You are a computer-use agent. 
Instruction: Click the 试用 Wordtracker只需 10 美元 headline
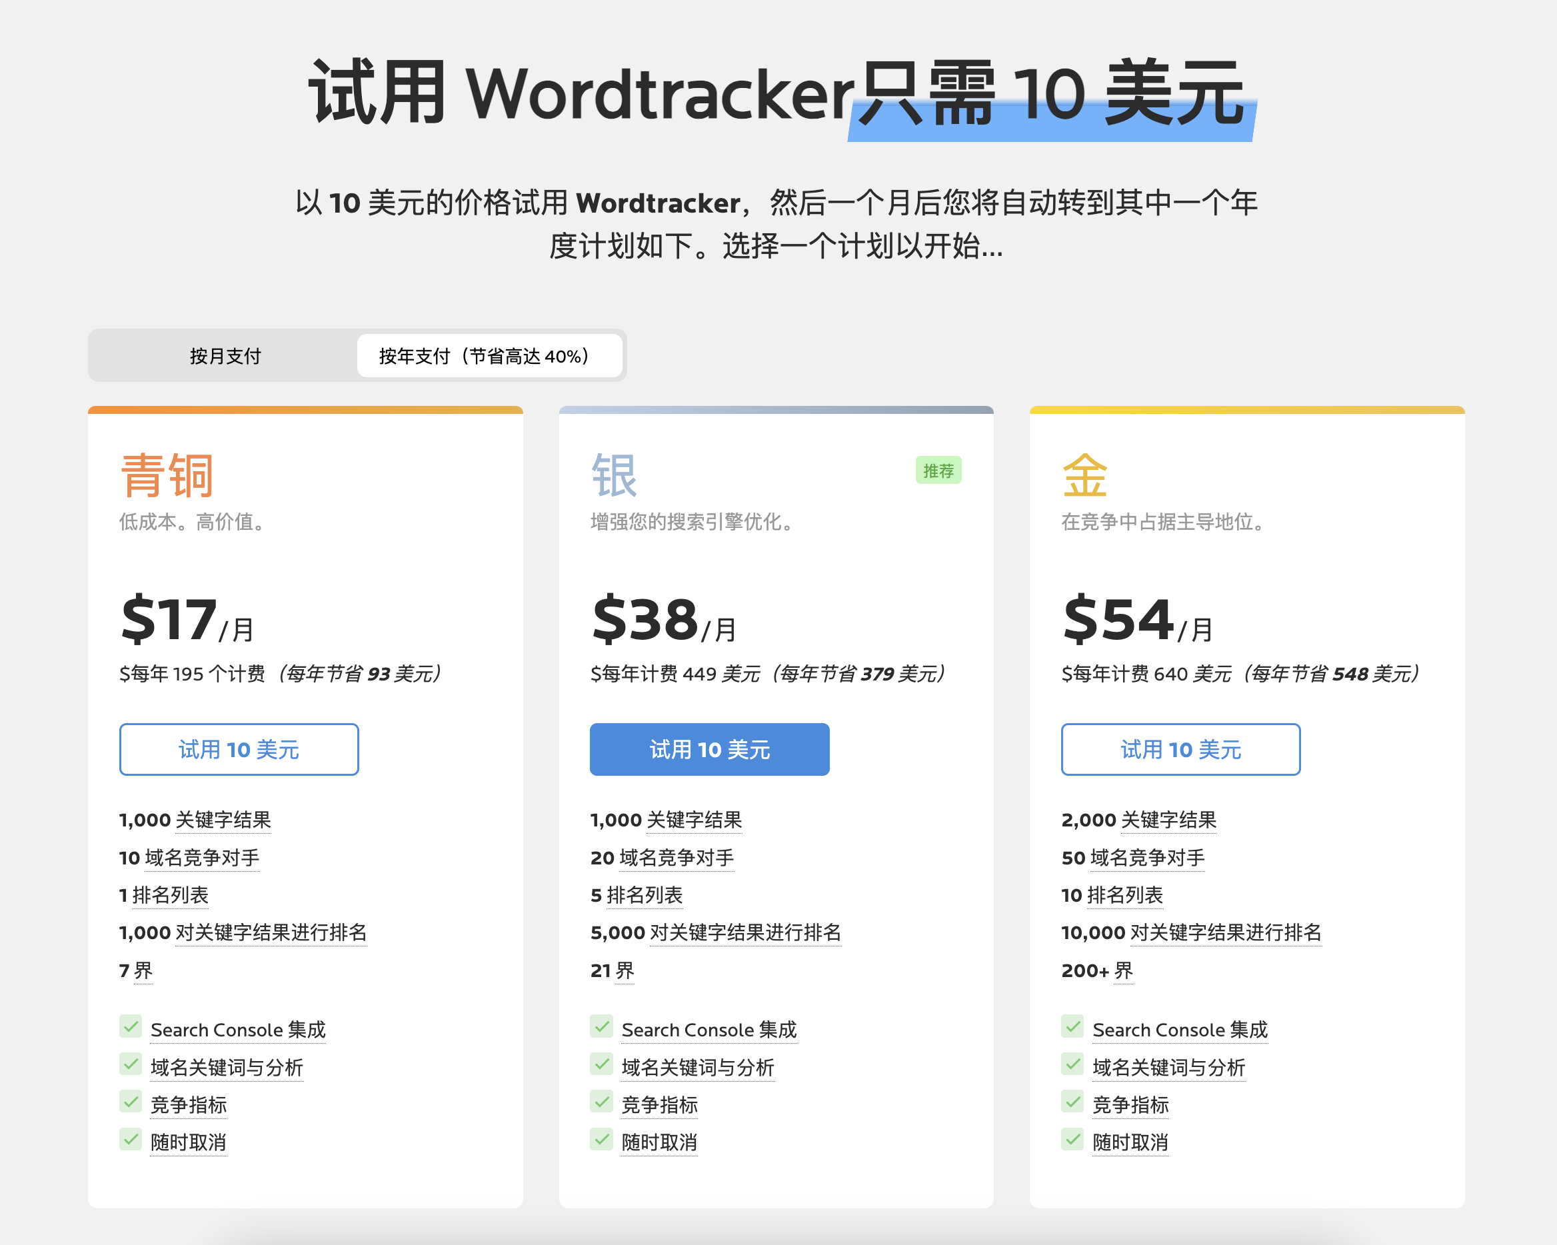pyautogui.click(x=778, y=94)
